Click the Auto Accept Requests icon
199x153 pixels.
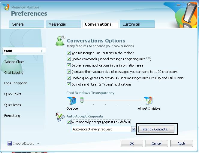(60, 117)
